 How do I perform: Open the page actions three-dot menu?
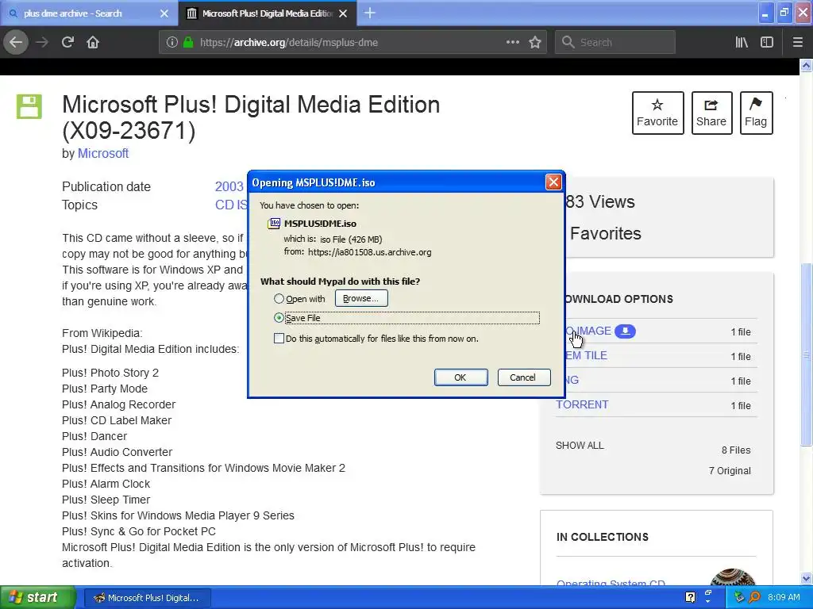(513, 43)
